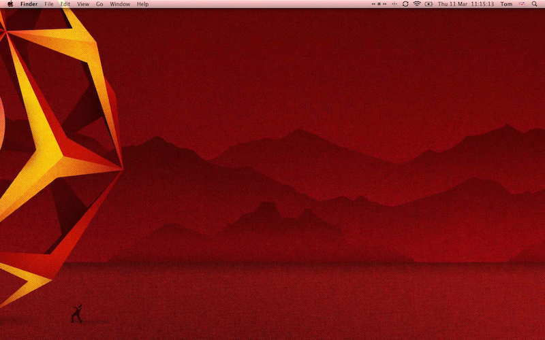
Task: Open the UK flag input menu
Action: click(522, 4)
